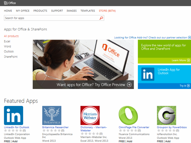Click Learn More on green banner
191x143 pixels.
[181, 60]
